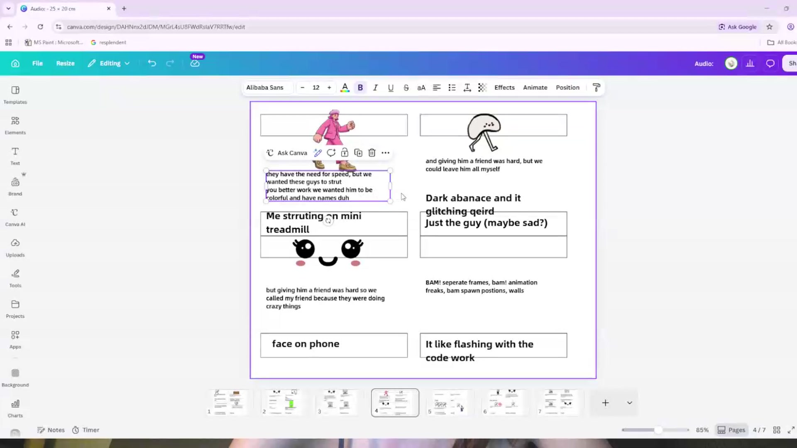The width and height of the screenshot is (797, 448).
Task: Open the Brand panel
Action: click(15, 187)
